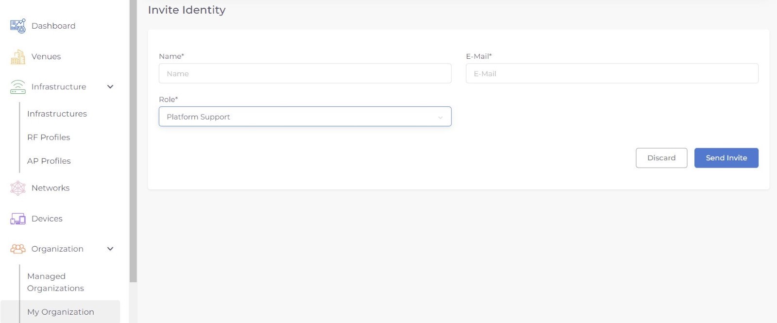Open My Organization page
The image size is (777, 323).
pyautogui.click(x=61, y=312)
